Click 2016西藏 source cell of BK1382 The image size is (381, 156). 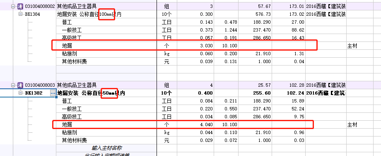(x=326, y=93)
